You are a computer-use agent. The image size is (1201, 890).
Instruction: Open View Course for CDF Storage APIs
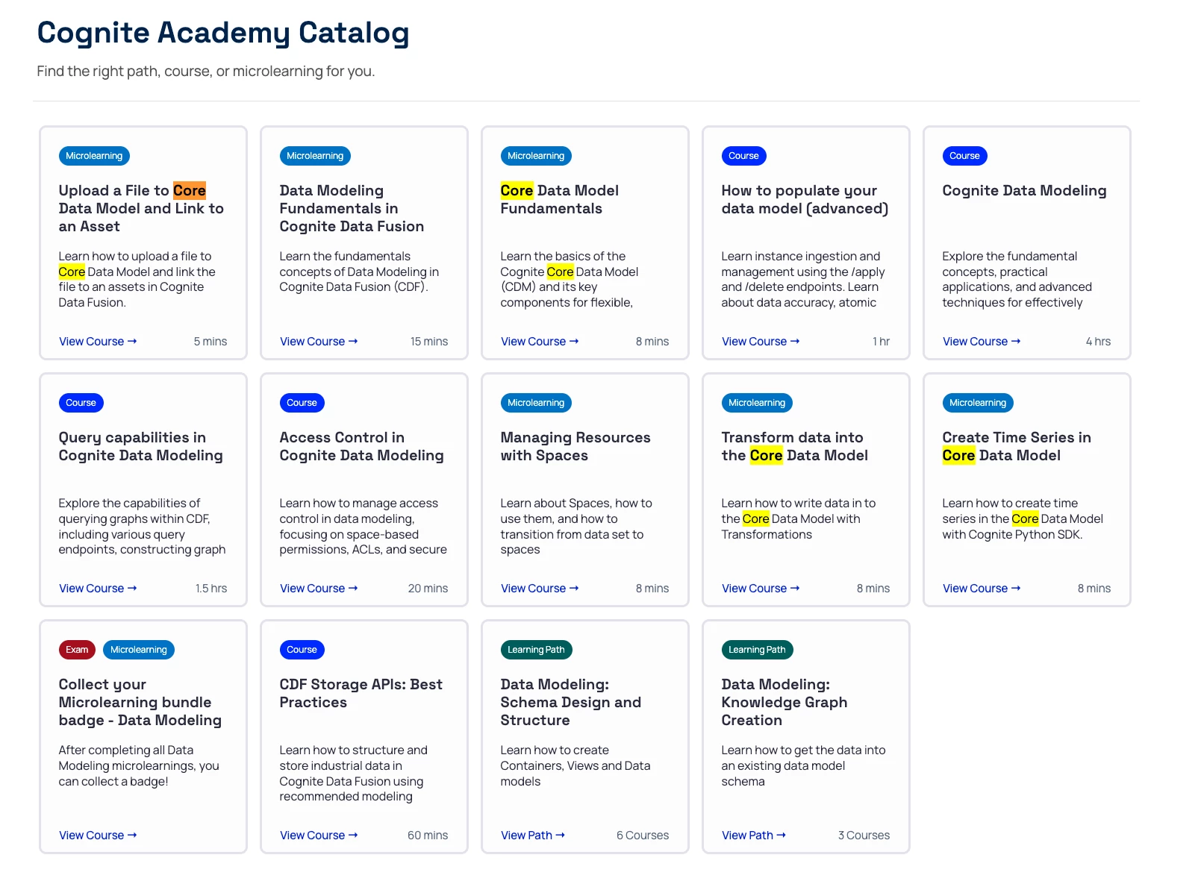tap(318, 836)
